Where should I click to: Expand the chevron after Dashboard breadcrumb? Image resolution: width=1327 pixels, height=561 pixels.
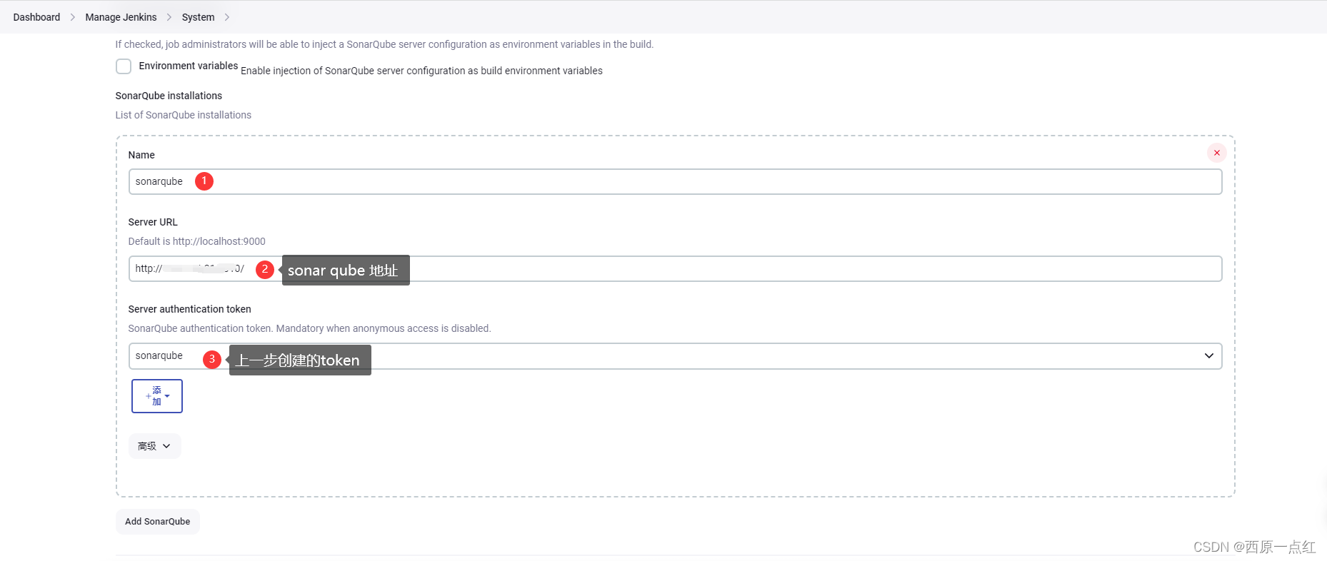[73, 17]
